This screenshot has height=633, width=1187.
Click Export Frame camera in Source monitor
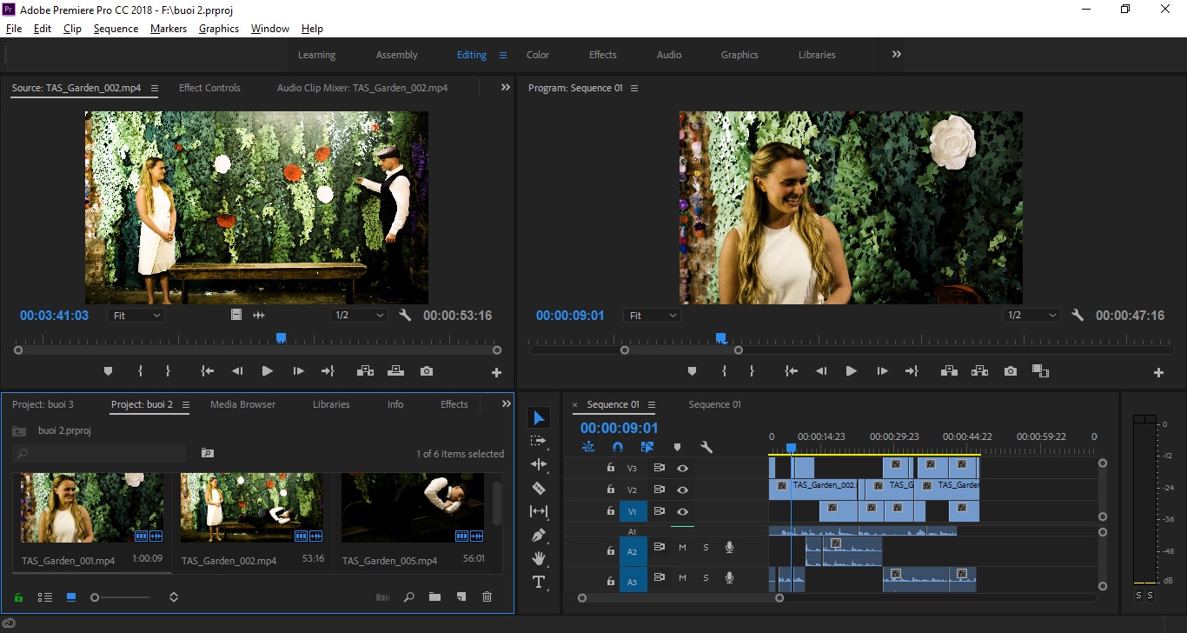click(426, 371)
